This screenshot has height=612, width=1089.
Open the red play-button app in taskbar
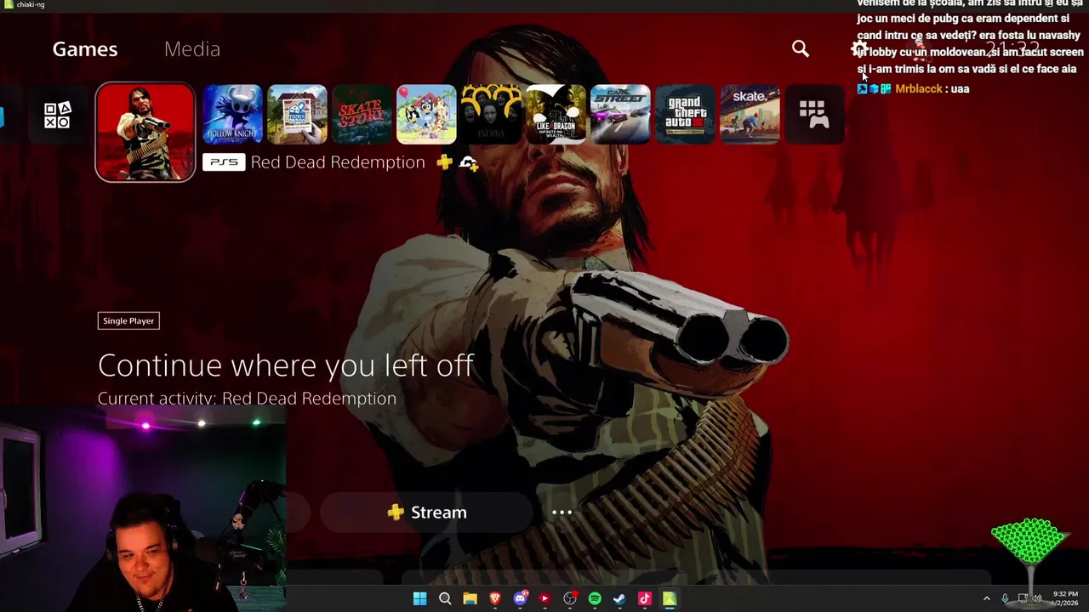pyautogui.click(x=544, y=599)
